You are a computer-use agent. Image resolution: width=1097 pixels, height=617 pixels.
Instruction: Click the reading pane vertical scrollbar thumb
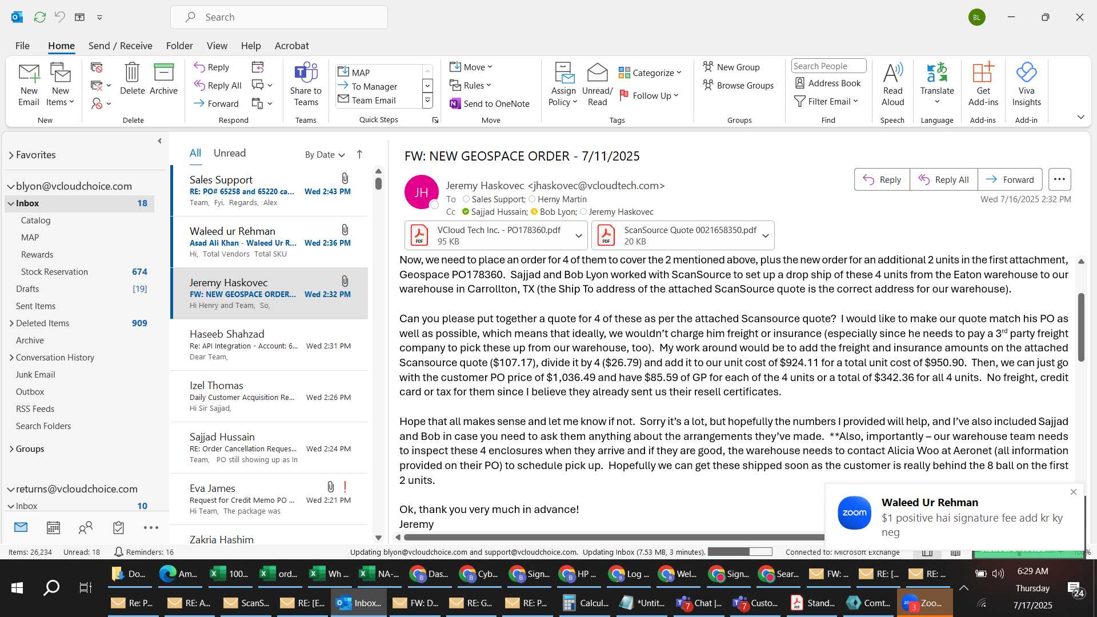click(1081, 327)
